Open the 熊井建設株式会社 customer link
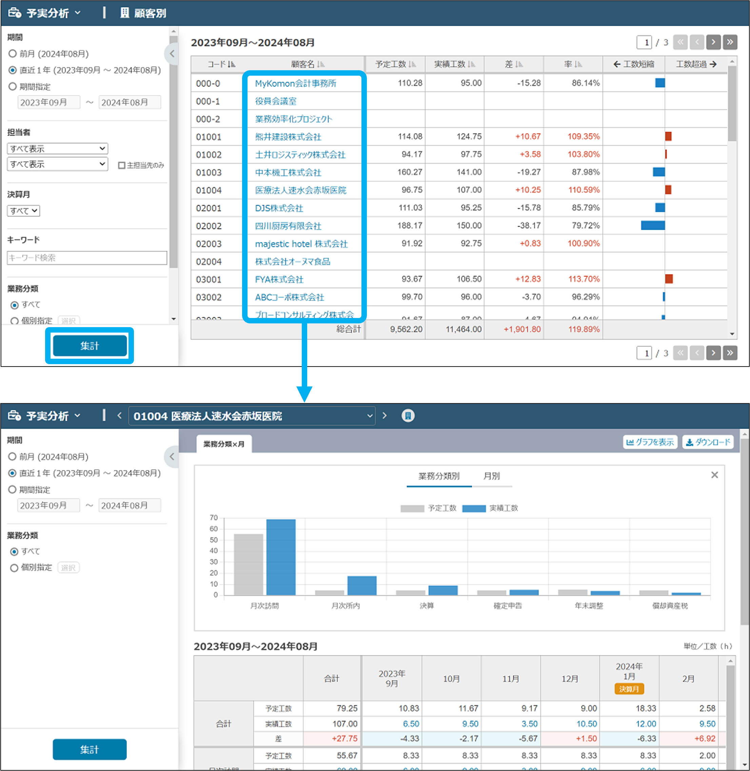This screenshot has height=771, width=750. (x=288, y=137)
